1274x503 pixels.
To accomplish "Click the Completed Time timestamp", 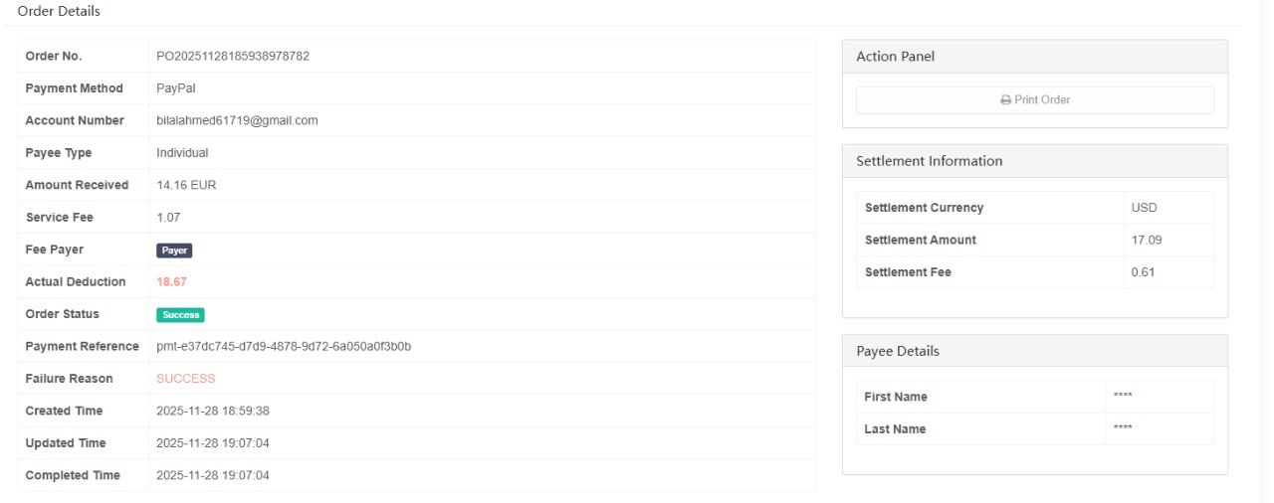I will [x=213, y=475].
